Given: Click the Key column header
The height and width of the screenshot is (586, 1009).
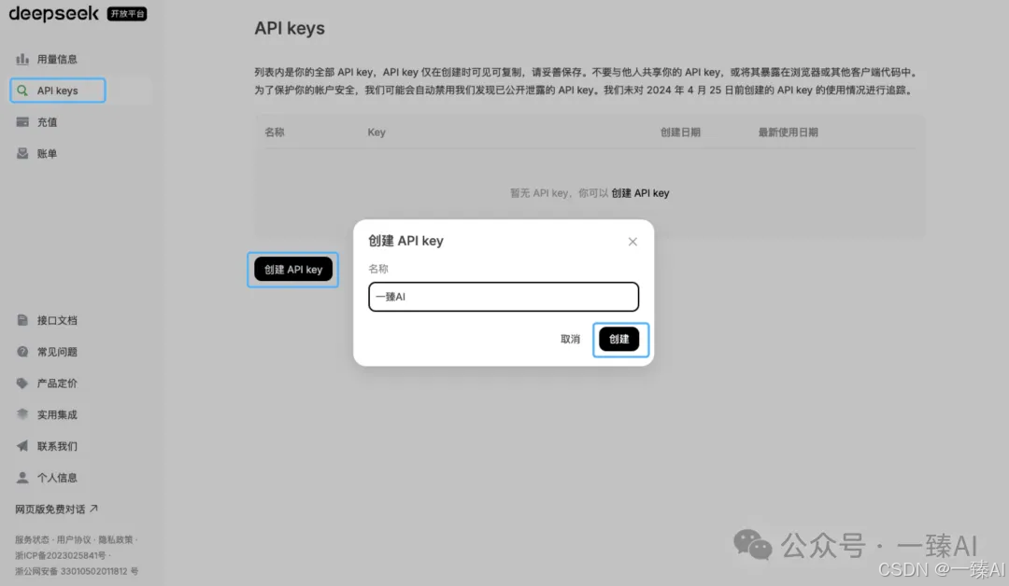Looking at the screenshot, I should pyautogui.click(x=377, y=133).
